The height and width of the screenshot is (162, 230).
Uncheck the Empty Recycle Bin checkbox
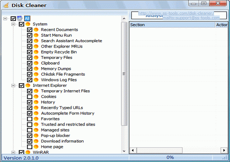coord(30,52)
